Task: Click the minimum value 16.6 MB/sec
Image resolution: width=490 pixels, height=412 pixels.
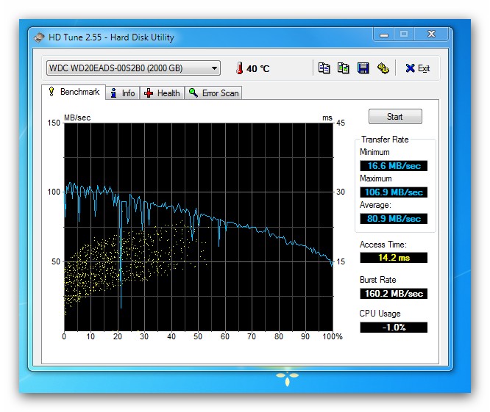Action: (x=394, y=166)
